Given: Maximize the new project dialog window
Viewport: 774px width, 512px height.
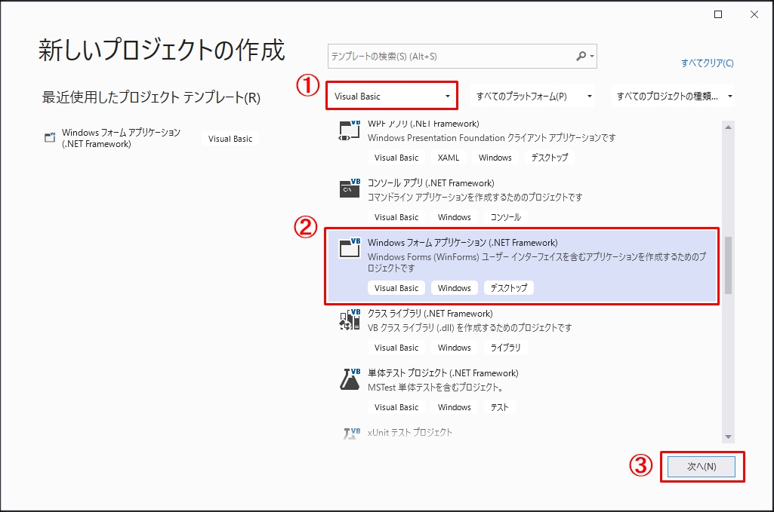Looking at the screenshot, I should point(718,14).
